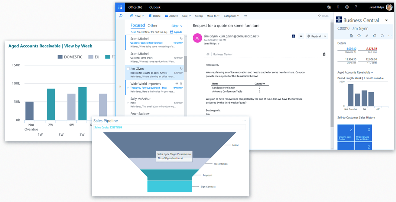The image size is (396, 202).
Task: Switch to the Other inbox tab
Action: (x=153, y=26)
